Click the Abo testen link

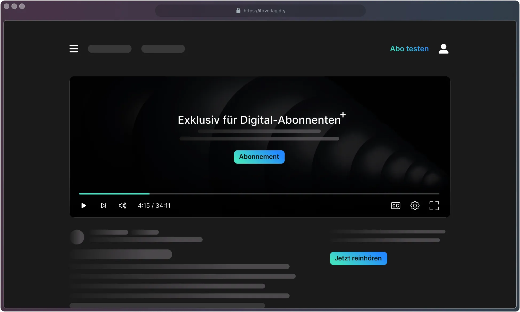pyautogui.click(x=409, y=49)
